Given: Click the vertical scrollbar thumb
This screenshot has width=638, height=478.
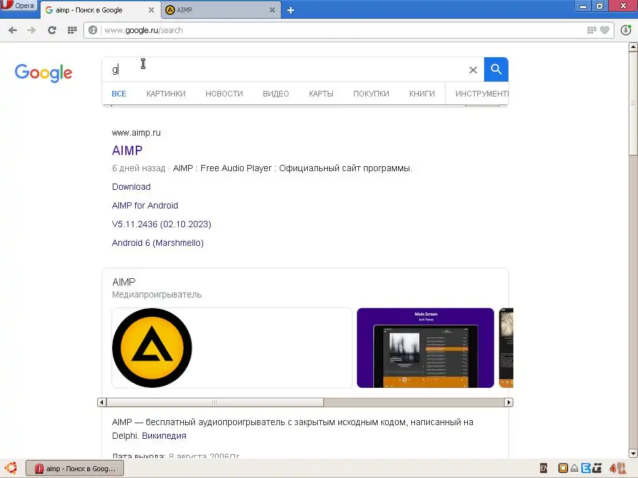Looking at the screenshot, I should pos(633,103).
